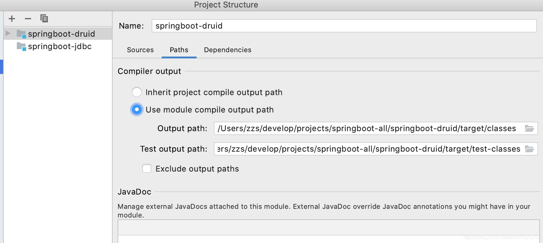This screenshot has width=543, height=243.
Task: Select springboot-jdbc module in list
Action: [60, 47]
